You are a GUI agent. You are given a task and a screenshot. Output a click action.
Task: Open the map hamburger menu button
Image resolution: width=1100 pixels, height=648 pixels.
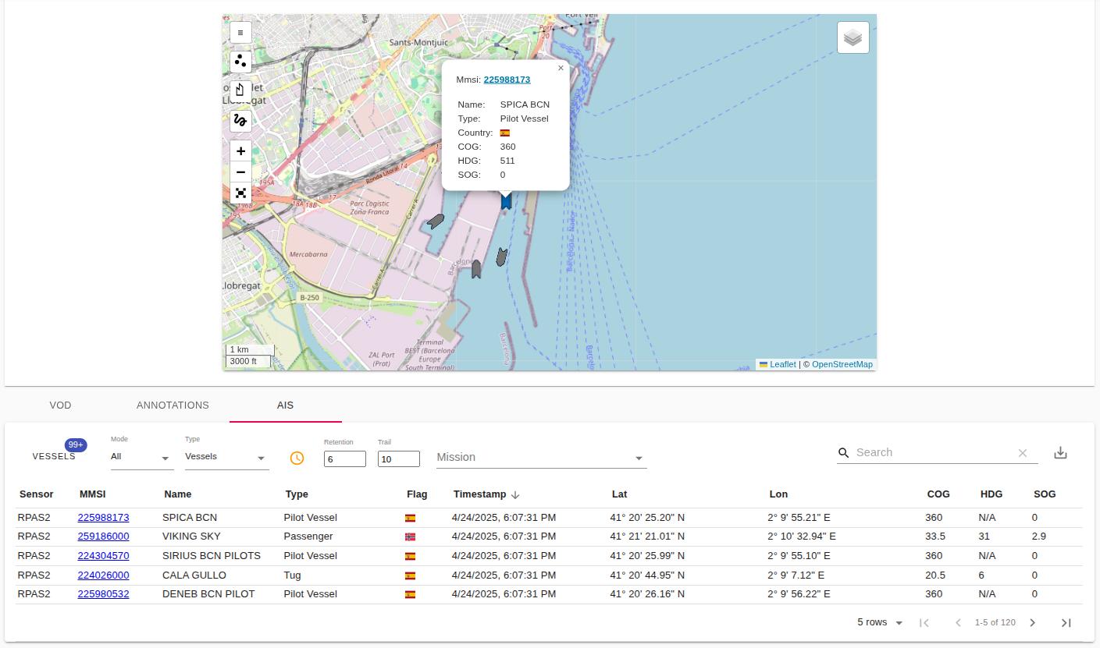240,33
